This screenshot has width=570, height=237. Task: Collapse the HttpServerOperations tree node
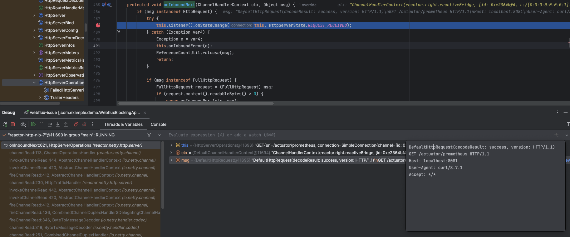(x=34, y=83)
